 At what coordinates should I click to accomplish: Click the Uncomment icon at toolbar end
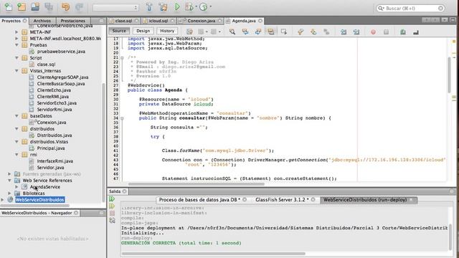pyautogui.click(x=416, y=32)
